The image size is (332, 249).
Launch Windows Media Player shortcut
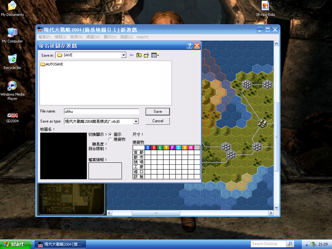point(12,90)
